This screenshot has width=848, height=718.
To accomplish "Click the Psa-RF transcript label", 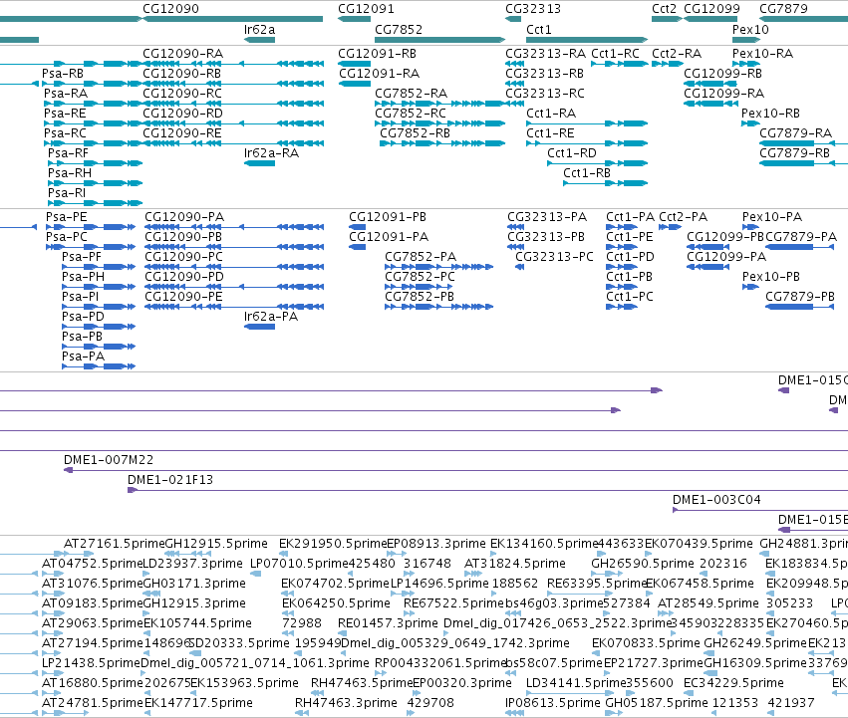I will coord(68,153).
